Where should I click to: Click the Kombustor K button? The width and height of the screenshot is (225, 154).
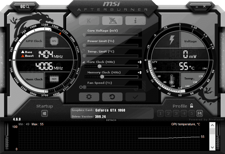[89, 21]
